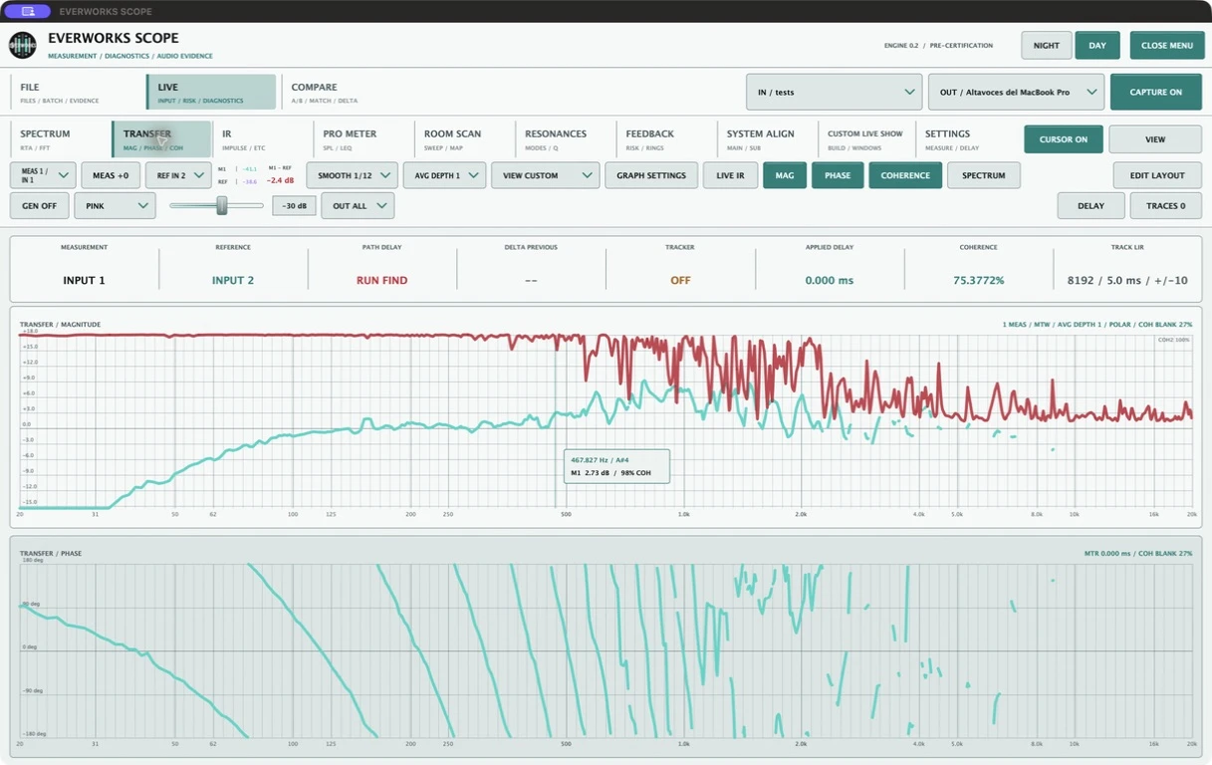
Task: Open the SMOOTH 1/12 dropdown
Action: (x=352, y=175)
